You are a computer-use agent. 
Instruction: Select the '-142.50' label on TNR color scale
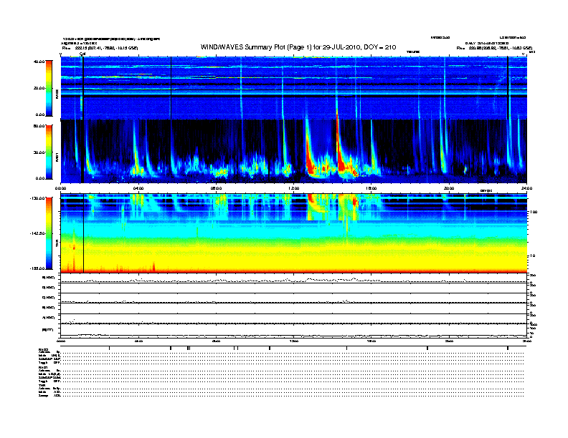[37, 233]
